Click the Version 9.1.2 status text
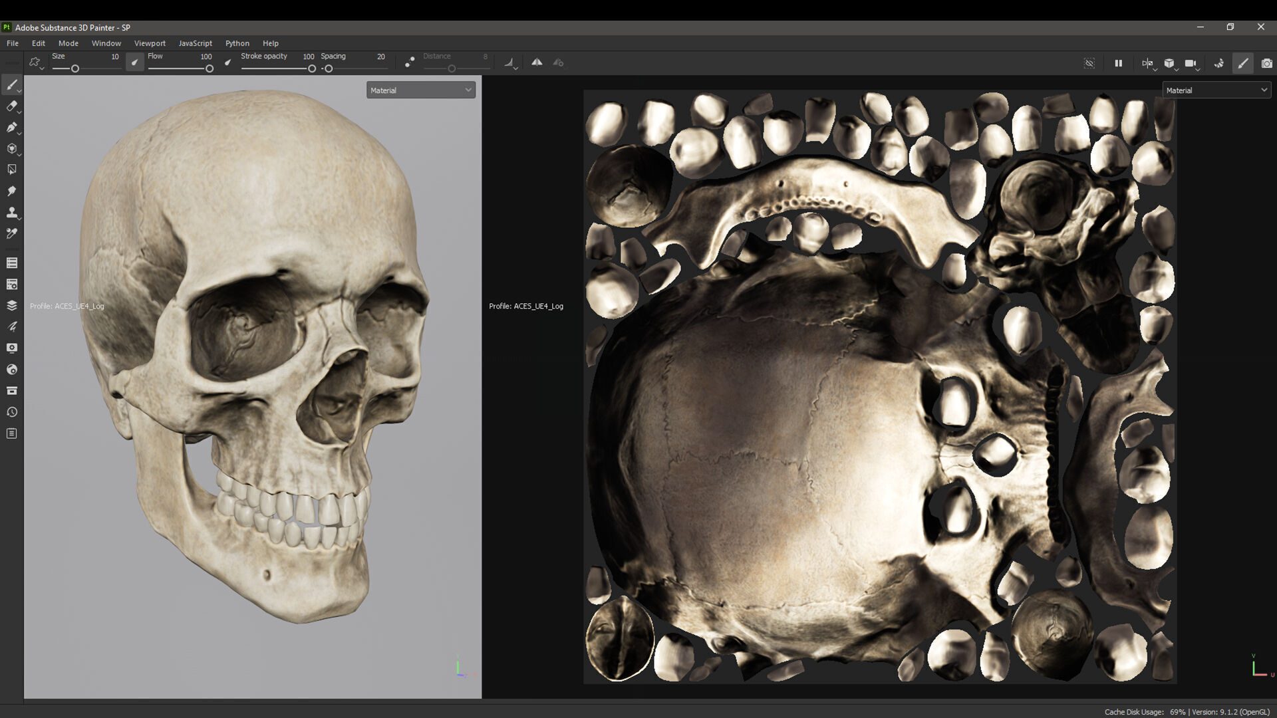The height and width of the screenshot is (718, 1277). tap(1230, 712)
